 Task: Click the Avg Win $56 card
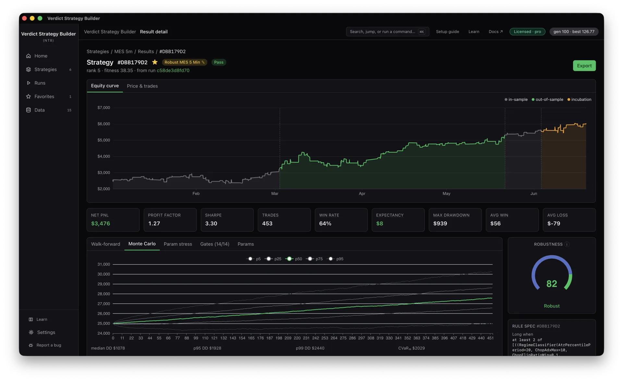point(512,220)
